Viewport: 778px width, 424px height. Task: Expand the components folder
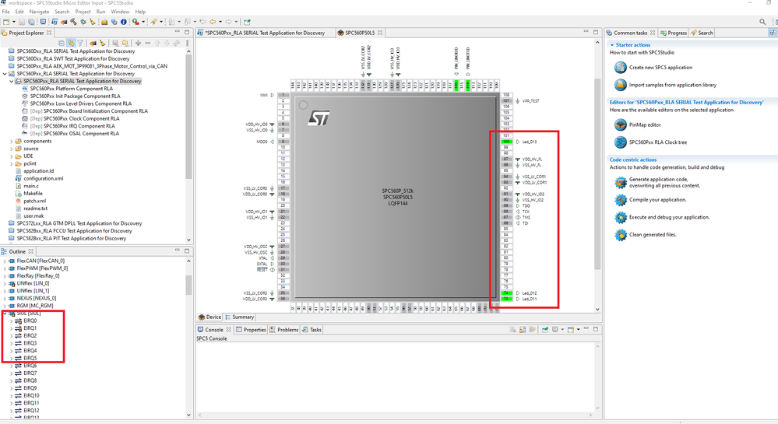click(x=12, y=142)
